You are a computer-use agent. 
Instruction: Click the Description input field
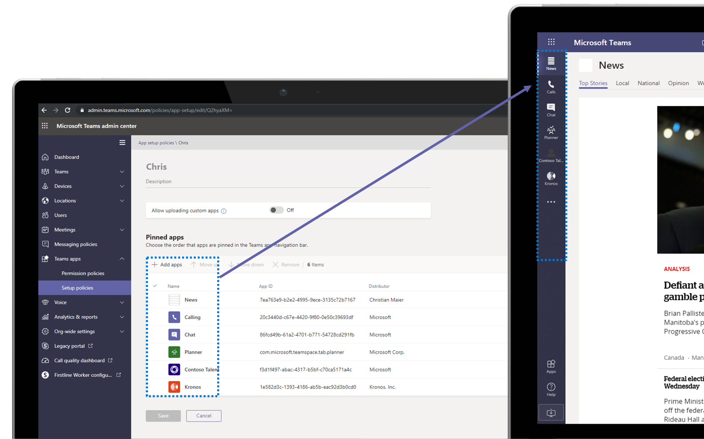tap(288, 182)
